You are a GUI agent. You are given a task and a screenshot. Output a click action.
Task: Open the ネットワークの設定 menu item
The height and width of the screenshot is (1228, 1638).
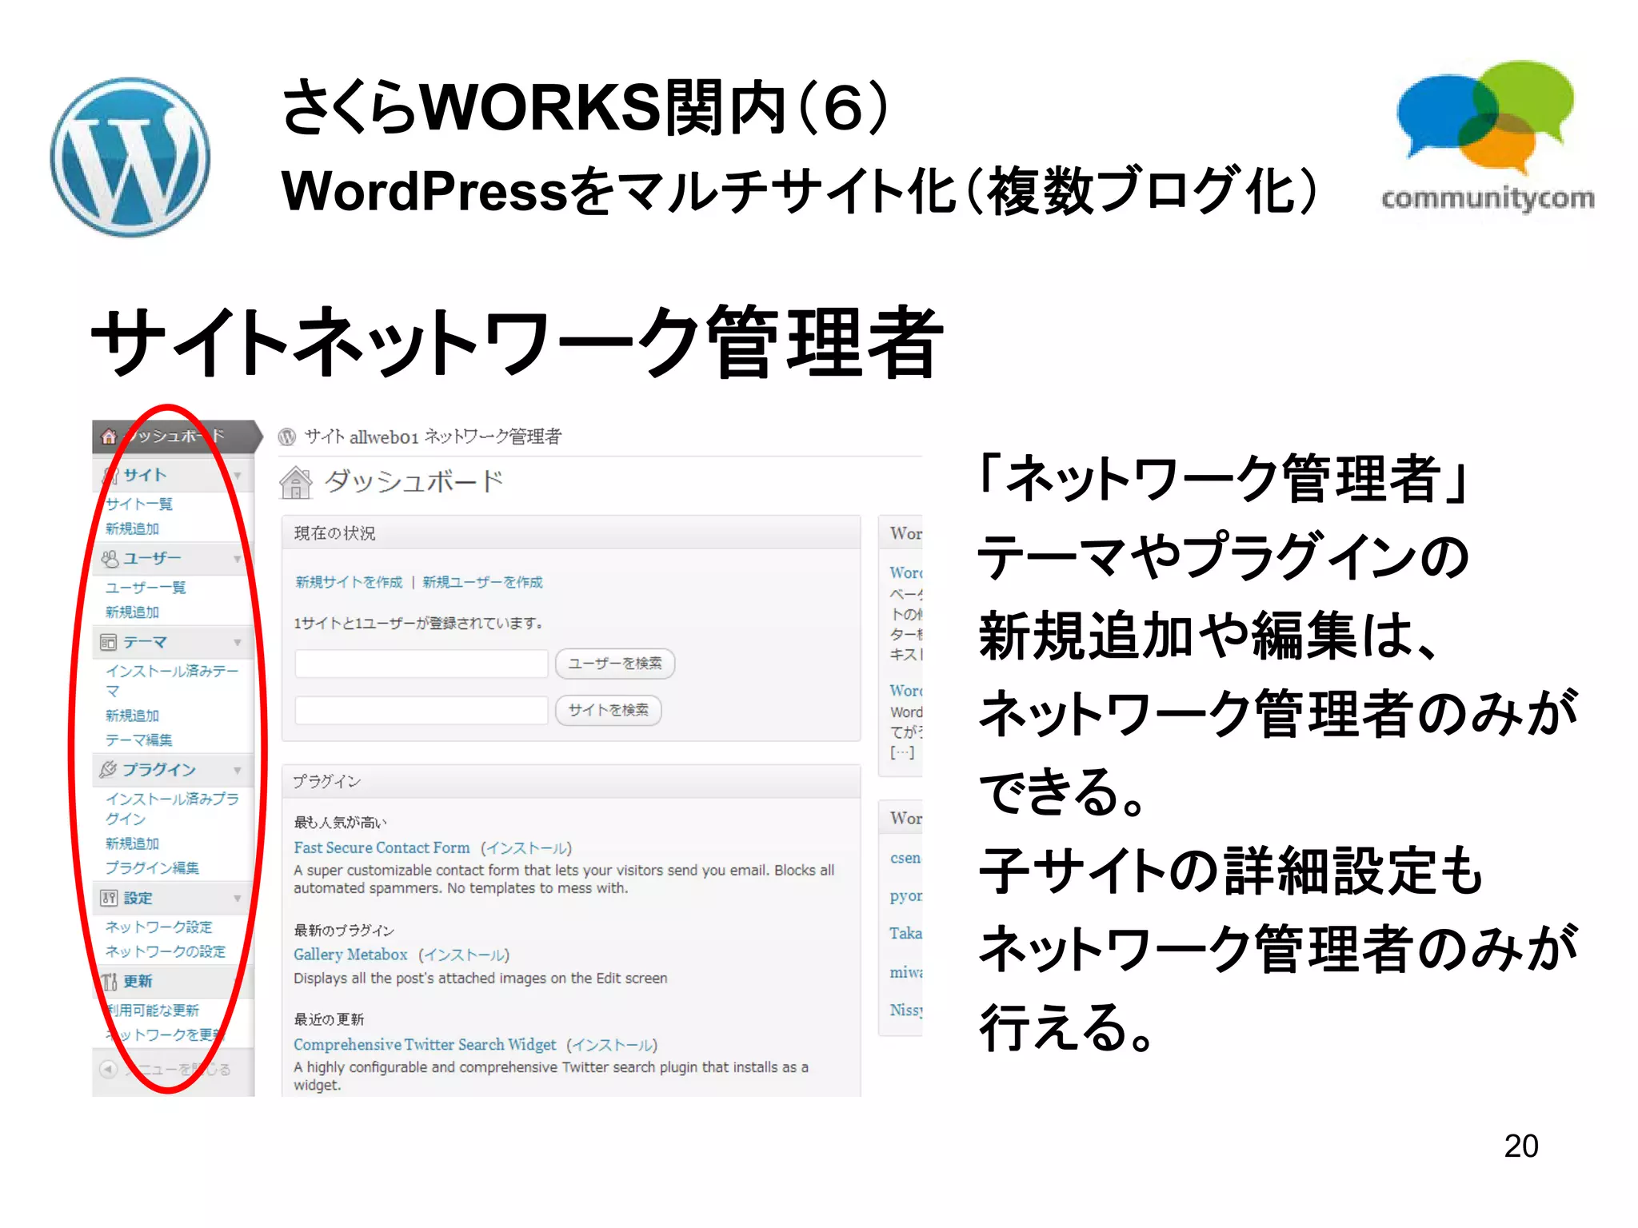point(166,951)
